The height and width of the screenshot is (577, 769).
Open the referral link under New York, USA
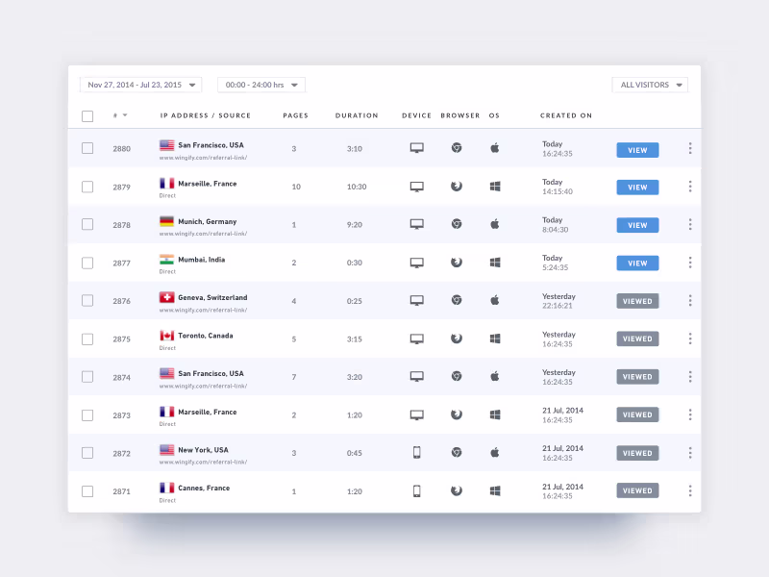203,462
